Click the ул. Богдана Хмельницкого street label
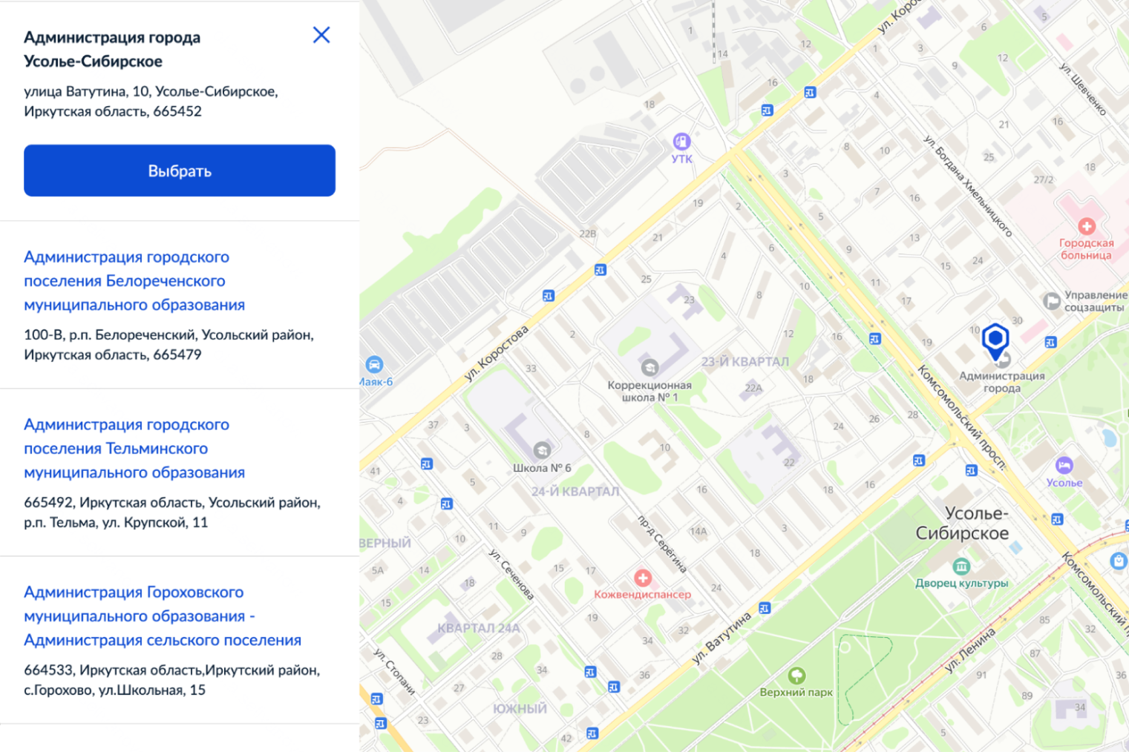1129x752 pixels. pyautogui.click(x=968, y=185)
